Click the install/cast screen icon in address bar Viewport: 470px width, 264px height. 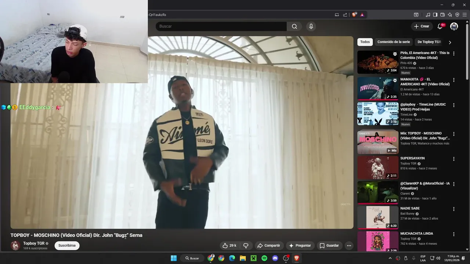(x=337, y=15)
